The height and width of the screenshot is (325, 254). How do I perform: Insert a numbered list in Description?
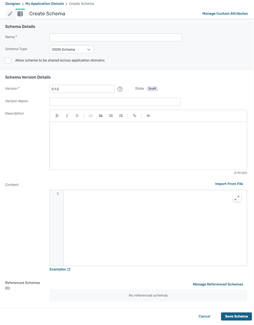121,116
